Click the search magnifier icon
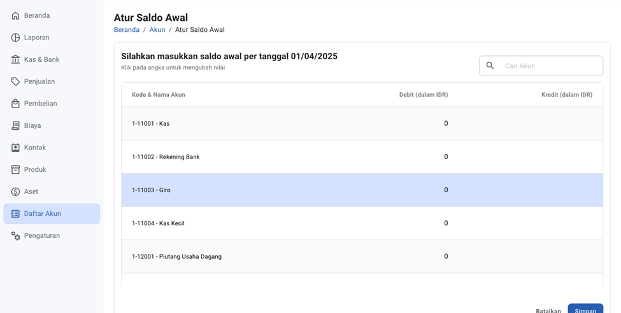The width and height of the screenshot is (621, 313). click(490, 66)
